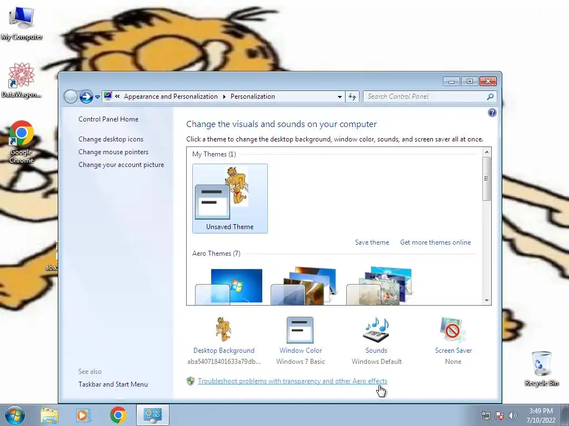The image size is (569, 426).
Task: Click the 'My Themes (1)' heading
Action: (x=214, y=154)
